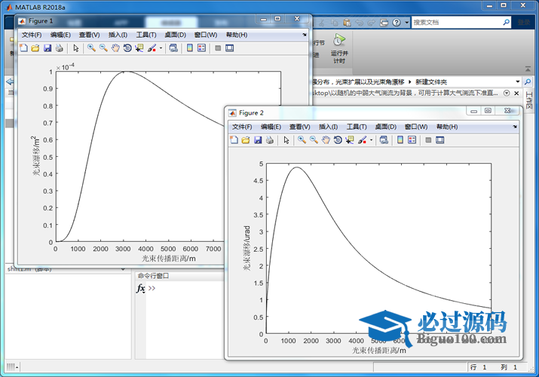This screenshot has height=377, width=539.
Task: Open 编辑(E) menu in Figure 1
Action: [60, 35]
